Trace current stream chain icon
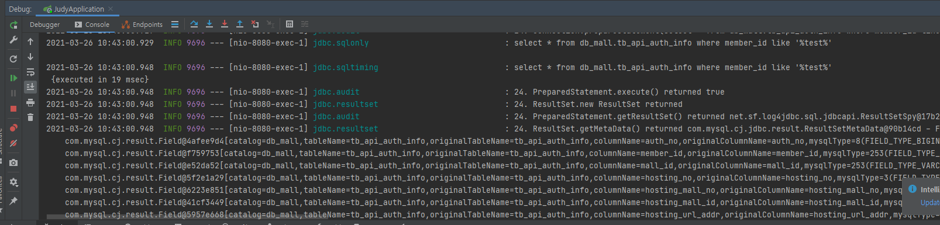The image size is (940, 225). point(305,24)
